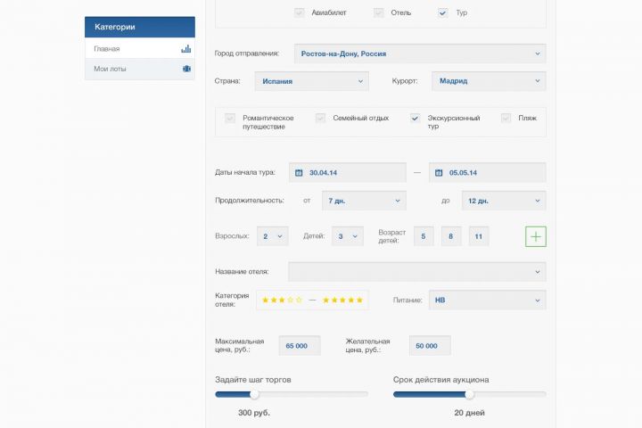Click the end date field 05.05.14

click(488, 172)
